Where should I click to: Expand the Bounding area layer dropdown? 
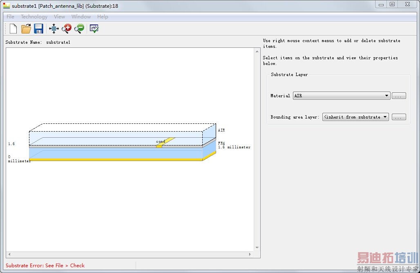(x=355, y=117)
